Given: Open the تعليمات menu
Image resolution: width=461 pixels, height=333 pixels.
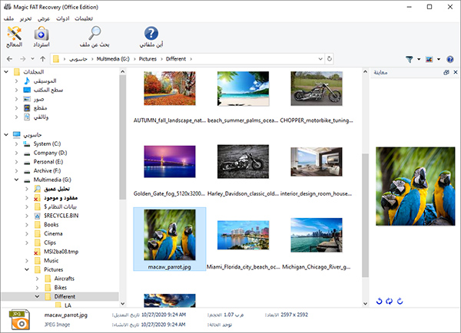Looking at the screenshot, I should (84, 18).
